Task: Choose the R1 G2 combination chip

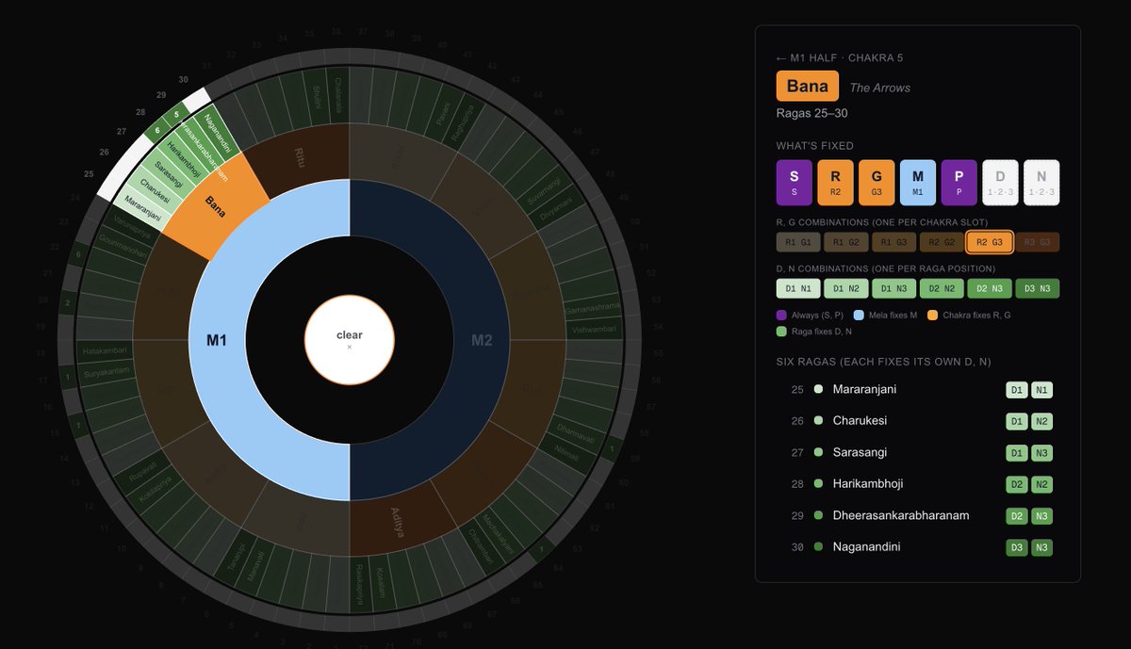Action: [x=846, y=242]
